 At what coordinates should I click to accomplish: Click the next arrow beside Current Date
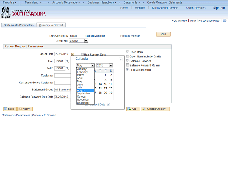(108, 104)
